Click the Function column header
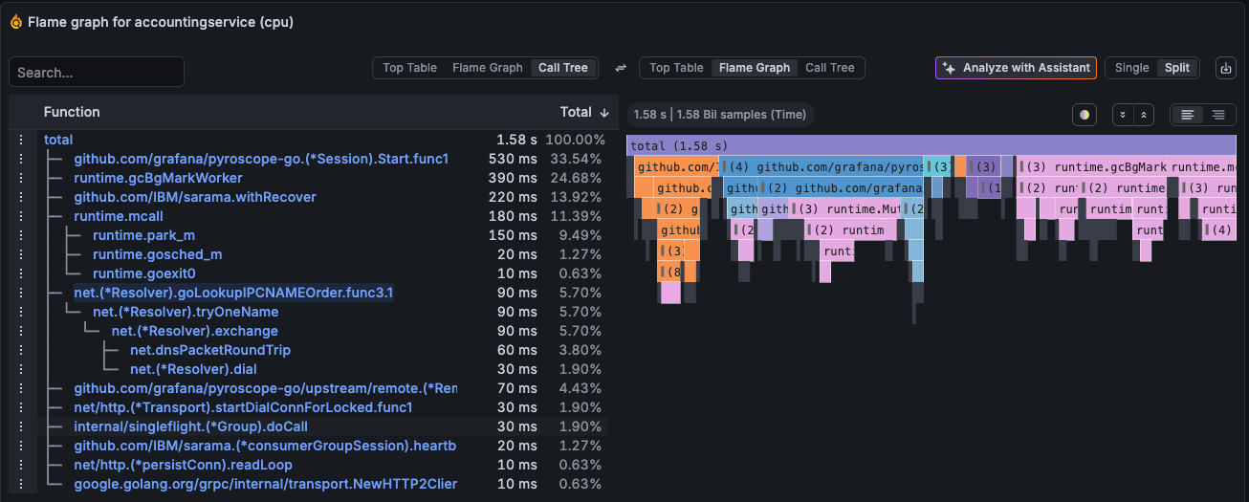Image resolution: width=1249 pixels, height=502 pixels. coord(72,113)
